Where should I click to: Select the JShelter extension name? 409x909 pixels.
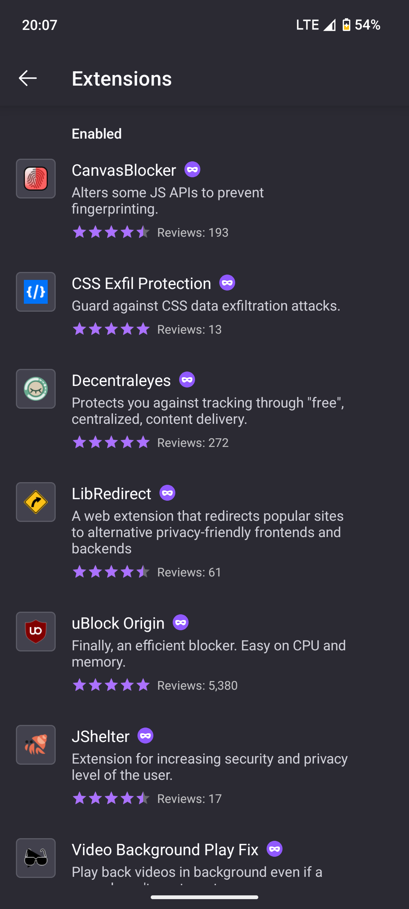101,737
